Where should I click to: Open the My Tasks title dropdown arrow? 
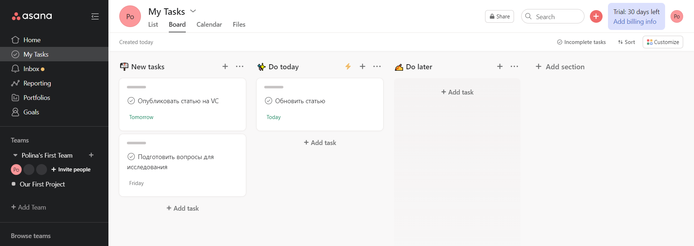coord(193,11)
